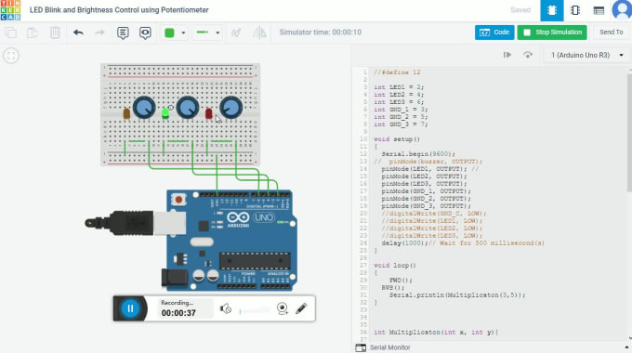Open the Arduino Uno R3 board selector
Screen dimensions: 632x353
pos(586,55)
